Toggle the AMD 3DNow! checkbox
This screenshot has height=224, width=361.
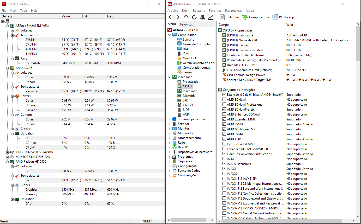(224, 99)
